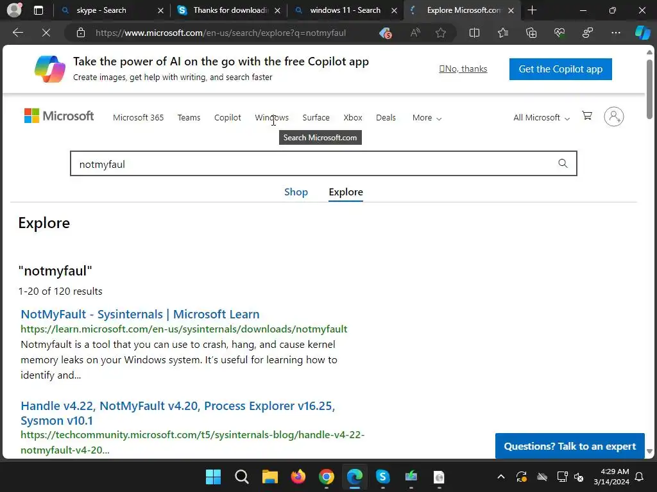Image resolution: width=657 pixels, height=492 pixels.
Task: Open Browser essentials heart icon
Action: (559, 33)
